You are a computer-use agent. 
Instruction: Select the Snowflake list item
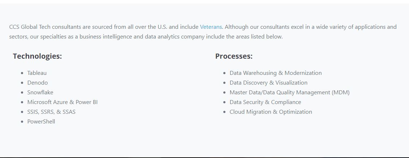click(x=40, y=92)
